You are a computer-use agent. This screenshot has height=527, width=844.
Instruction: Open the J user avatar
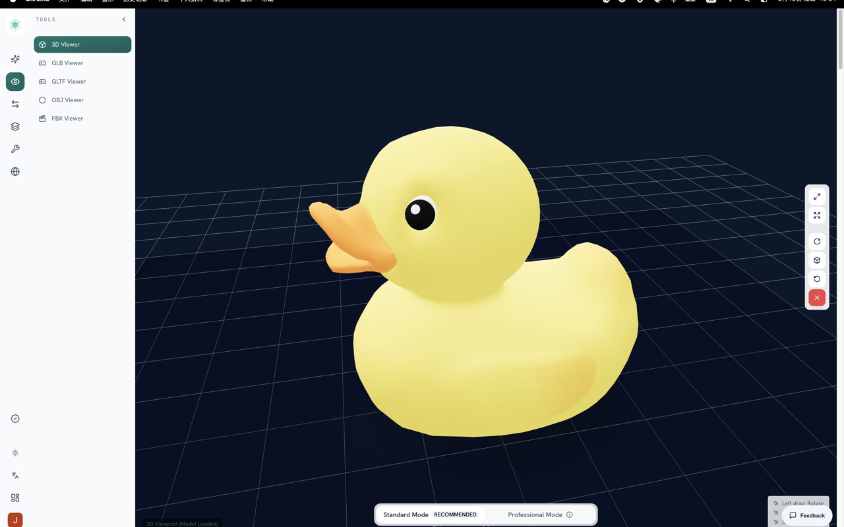[x=15, y=520]
